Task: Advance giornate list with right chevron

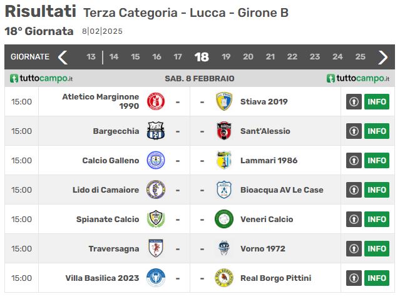Action: 382,57
